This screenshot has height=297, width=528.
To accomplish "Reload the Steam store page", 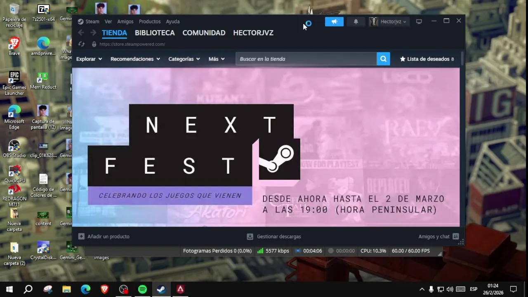I will click(81, 44).
